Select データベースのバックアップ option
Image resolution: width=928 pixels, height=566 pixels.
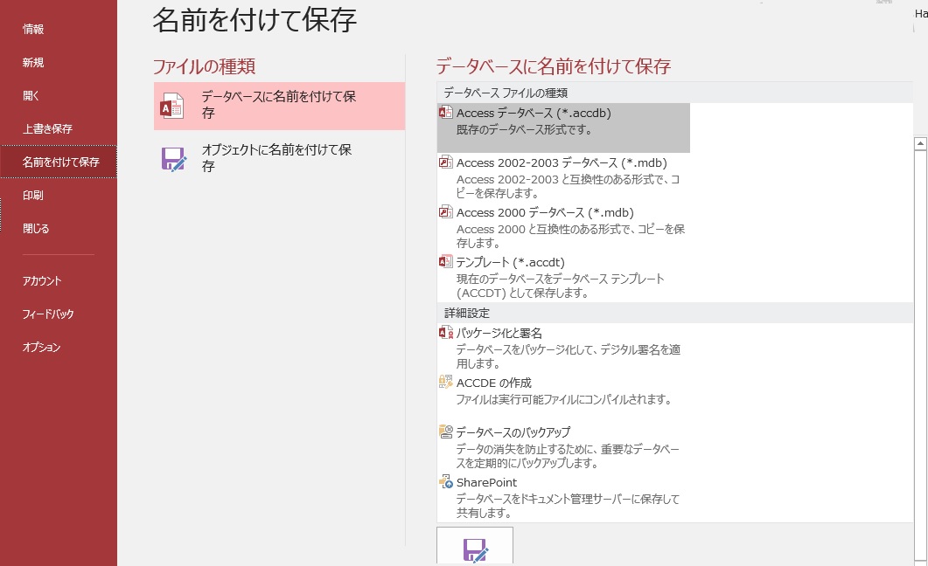(x=563, y=447)
